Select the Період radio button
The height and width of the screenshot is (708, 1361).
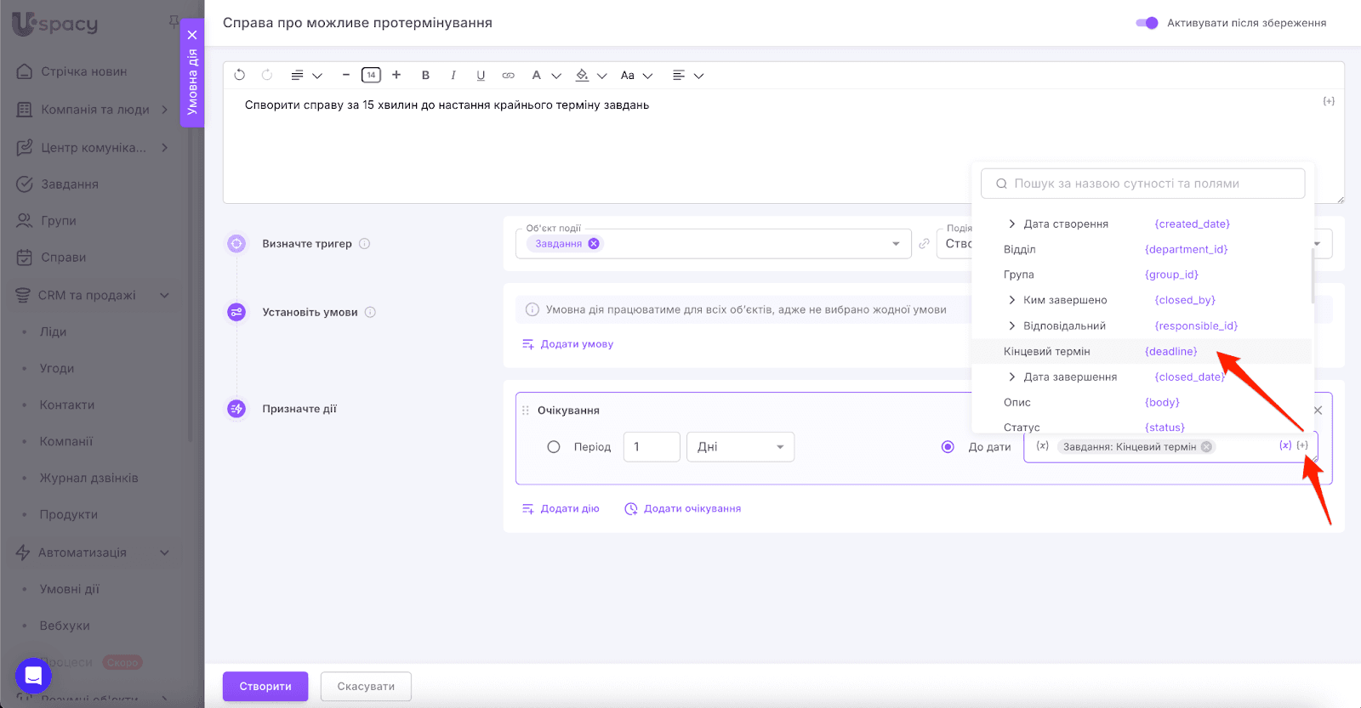click(x=554, y=447)
